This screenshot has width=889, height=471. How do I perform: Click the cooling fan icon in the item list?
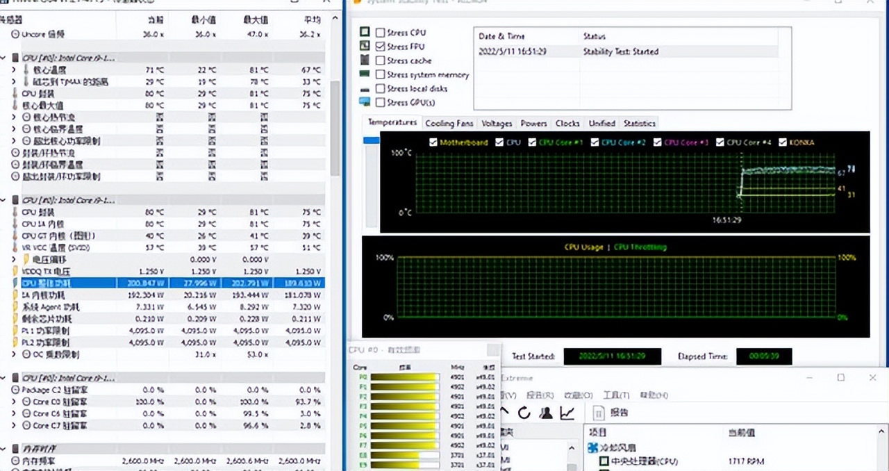[x=593, y=447]
